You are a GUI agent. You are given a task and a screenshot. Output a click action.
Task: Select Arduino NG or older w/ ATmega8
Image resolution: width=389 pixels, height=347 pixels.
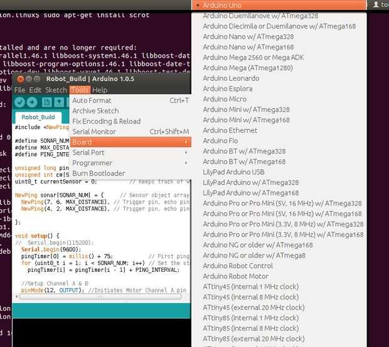pos(279,256)
